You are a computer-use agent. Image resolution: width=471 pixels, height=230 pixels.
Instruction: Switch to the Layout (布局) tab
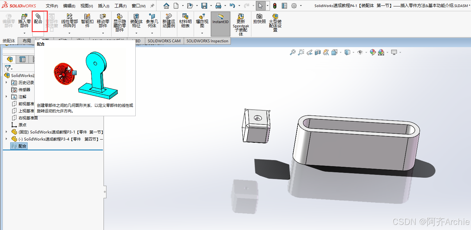click(x=27, y=41)
